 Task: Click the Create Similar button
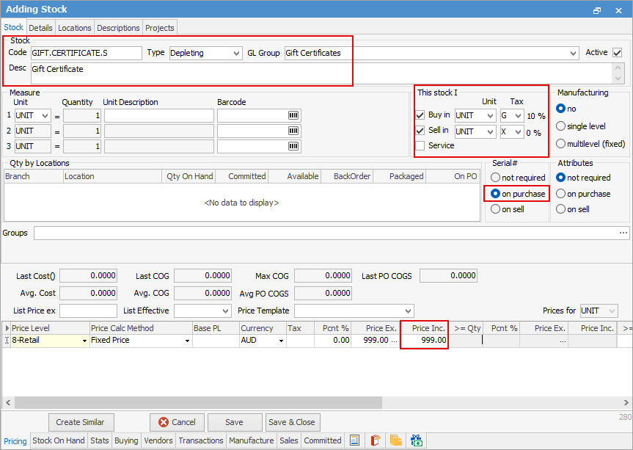(x=81, y=422)
